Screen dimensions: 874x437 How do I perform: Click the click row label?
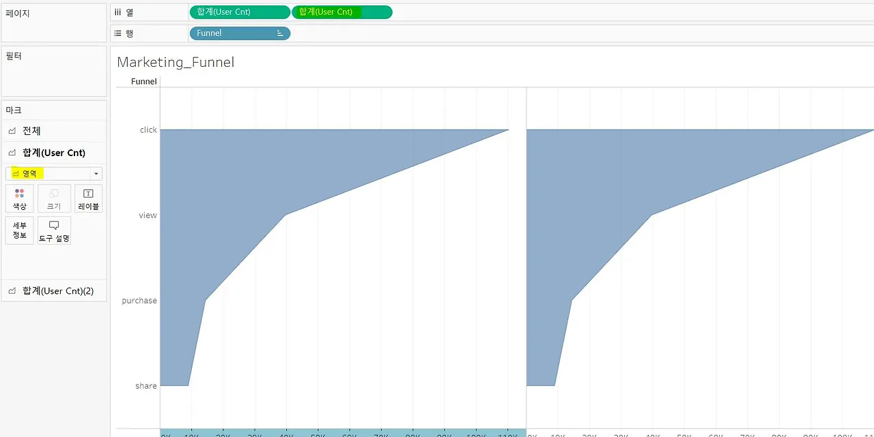click(148, 130)
